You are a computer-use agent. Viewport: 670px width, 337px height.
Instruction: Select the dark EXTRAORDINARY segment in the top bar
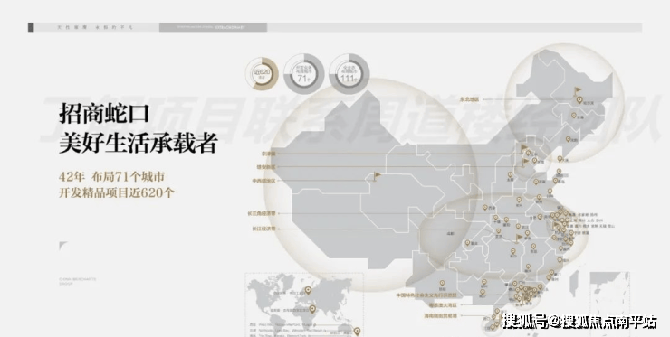pyautogui.click(x=213, y=27)
